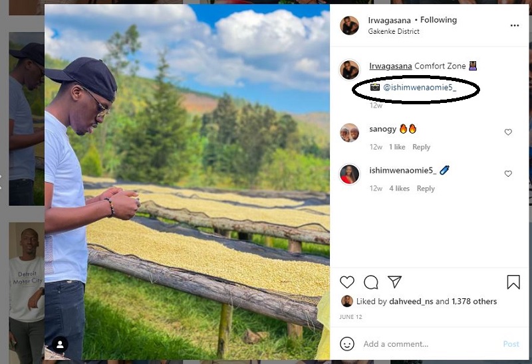Click the Add a comment field

(x=426, y=344)
